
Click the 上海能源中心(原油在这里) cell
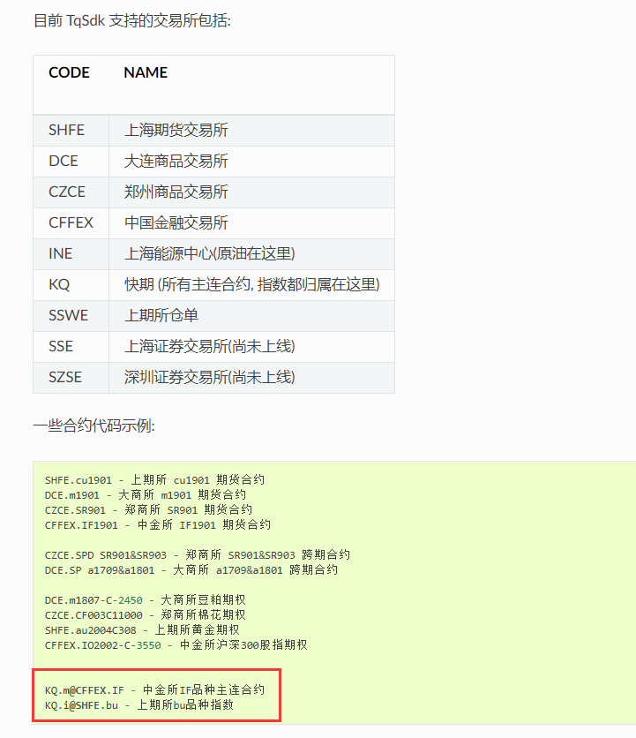click(251, 254)
